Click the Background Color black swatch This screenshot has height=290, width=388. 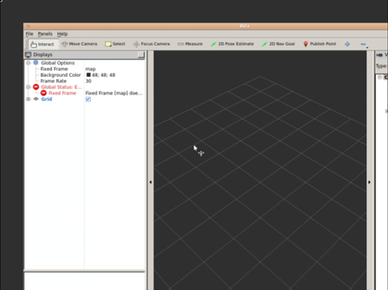(88, 75)
